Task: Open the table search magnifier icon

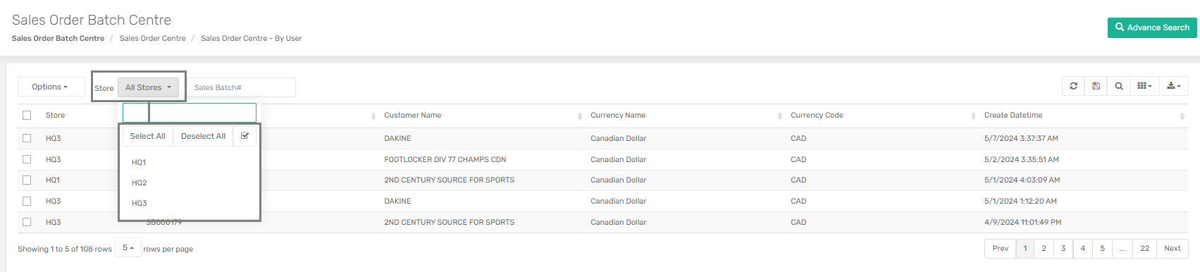Action: pyautogui.click(x=1118, y=86)
